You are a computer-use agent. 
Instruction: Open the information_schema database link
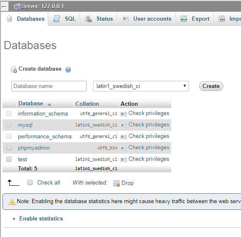pos(43,114)
